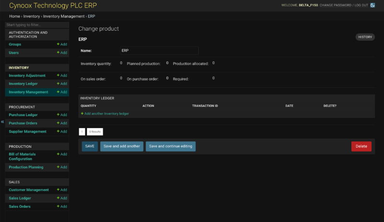Open Authentication and Authorization section header
The image size is (384, 222).
pyautogui.click(x=28, y=35)
